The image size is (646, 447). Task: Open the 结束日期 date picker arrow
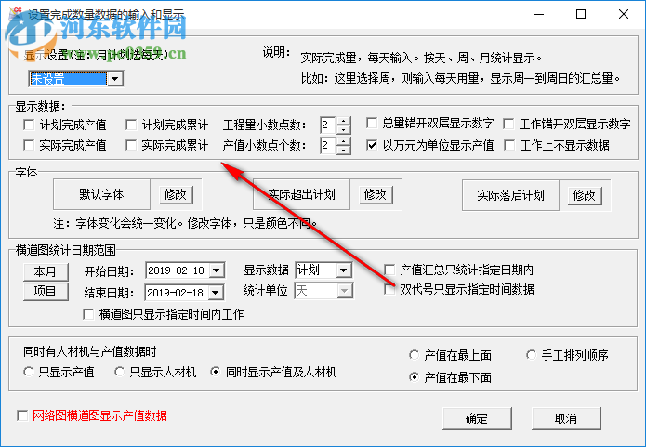pos(216,293)
